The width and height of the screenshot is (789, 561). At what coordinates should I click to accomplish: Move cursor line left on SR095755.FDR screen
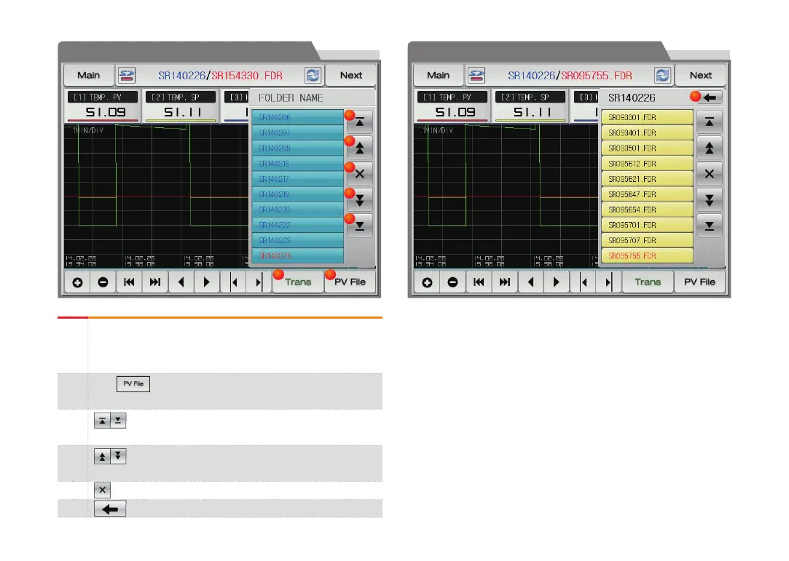tap(584, 282)
